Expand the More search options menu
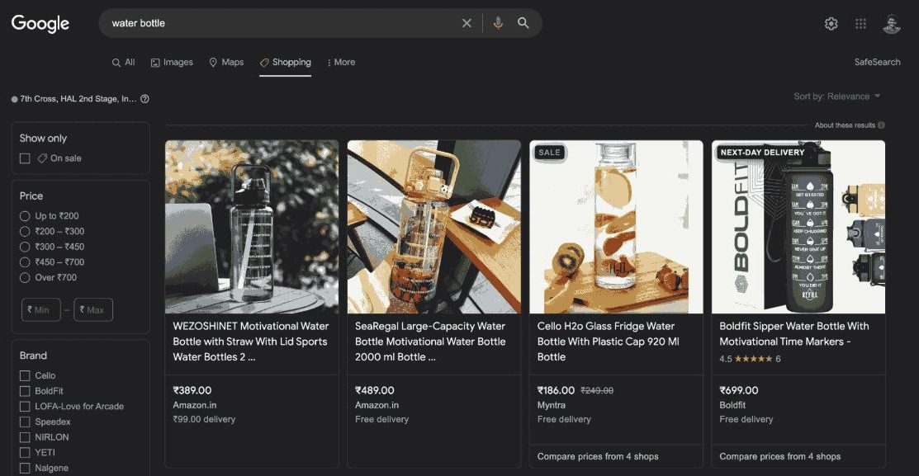919x476 pixels. tap(341, 61)
